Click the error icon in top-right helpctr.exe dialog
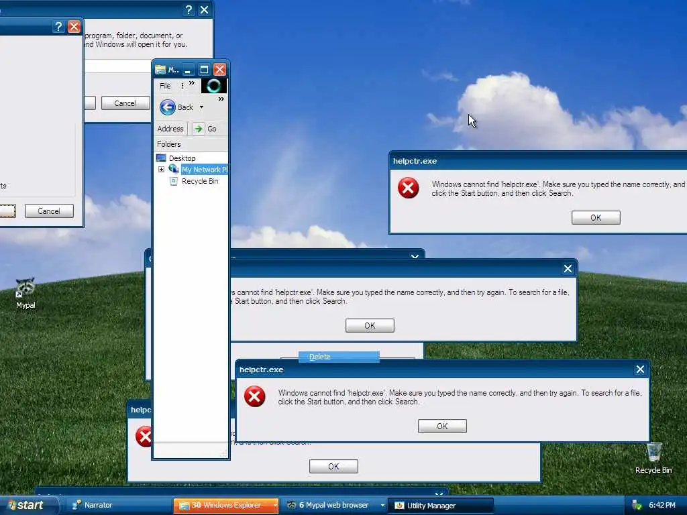687x515 pixels. (409, 188)
